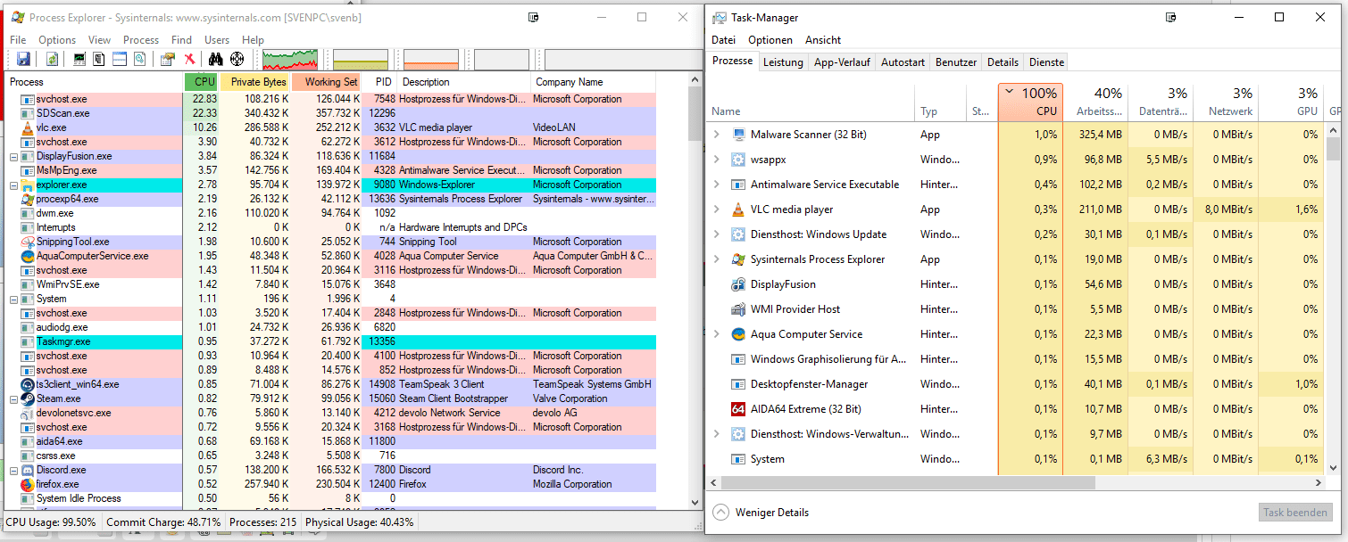Click the Steam icon next to Steam.exe
Screen dimensions: 1348x542
[28, 398]
